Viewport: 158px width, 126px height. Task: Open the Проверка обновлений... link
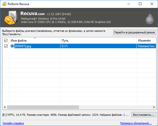(136, 123)
